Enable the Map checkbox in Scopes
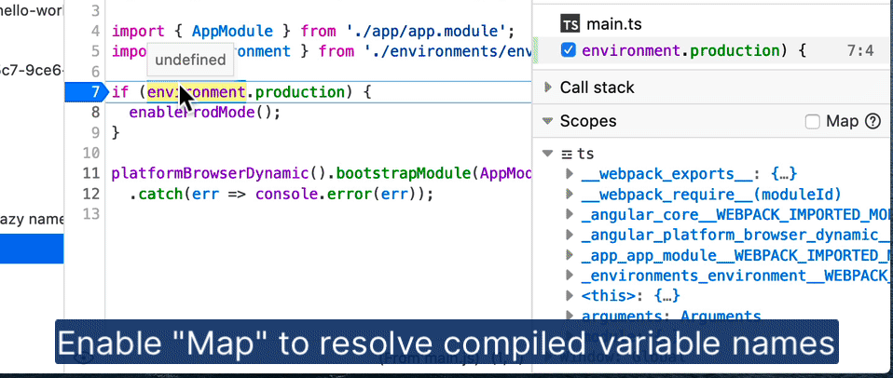Screen dimensions: 893x378 [813, 121]
